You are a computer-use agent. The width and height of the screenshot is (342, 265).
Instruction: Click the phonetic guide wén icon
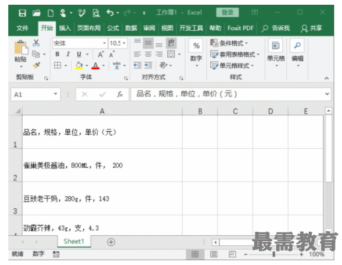coord(117,65)
